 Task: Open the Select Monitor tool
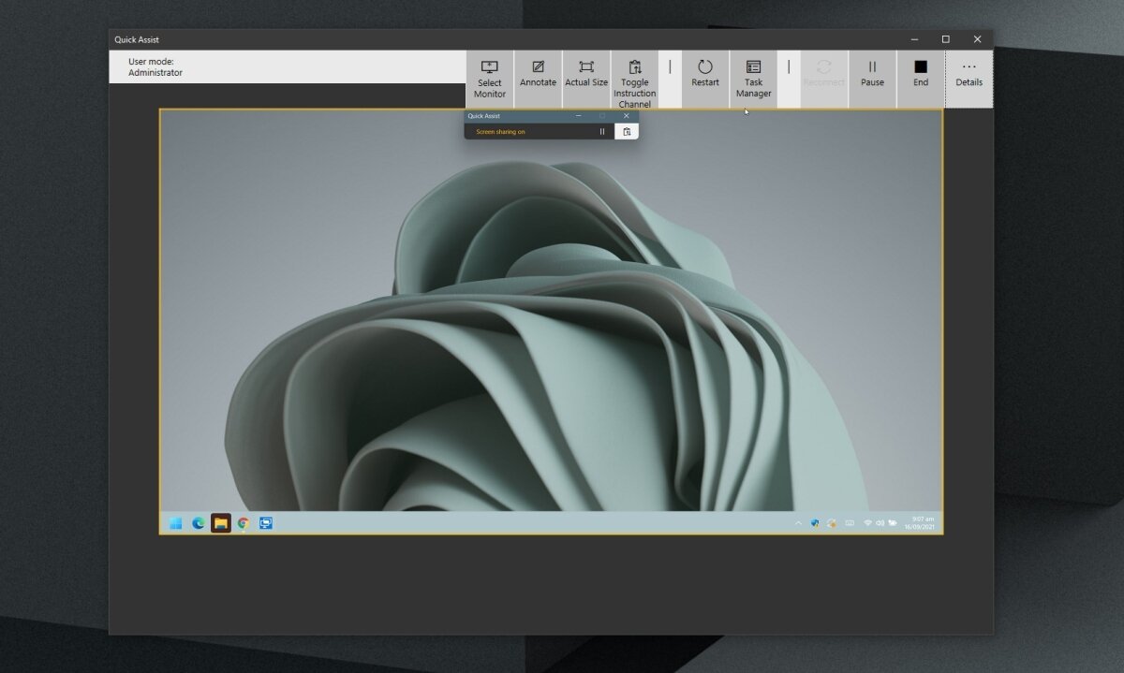(x=489, y=79)
